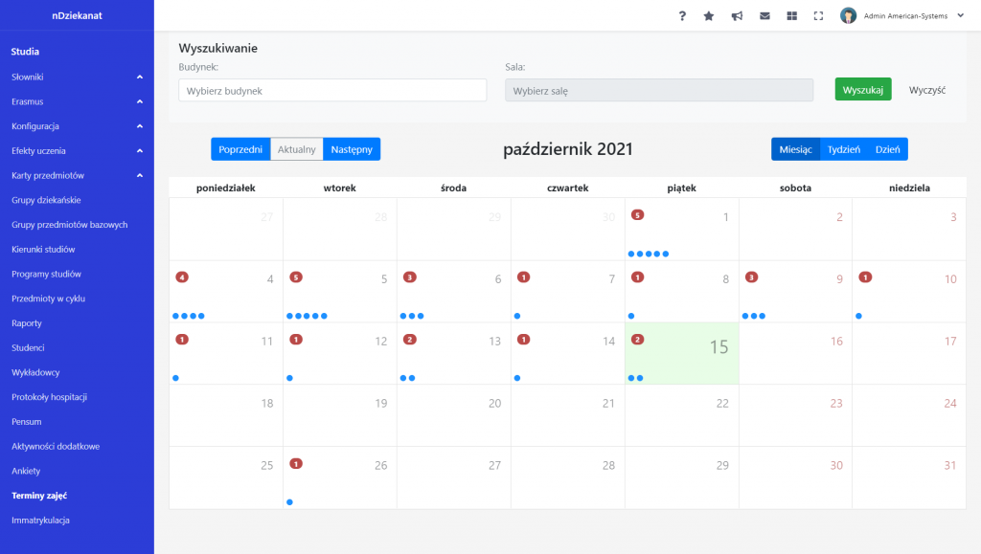Click the red badge on October 14
981x554 pixels.
tap(524, 339)
